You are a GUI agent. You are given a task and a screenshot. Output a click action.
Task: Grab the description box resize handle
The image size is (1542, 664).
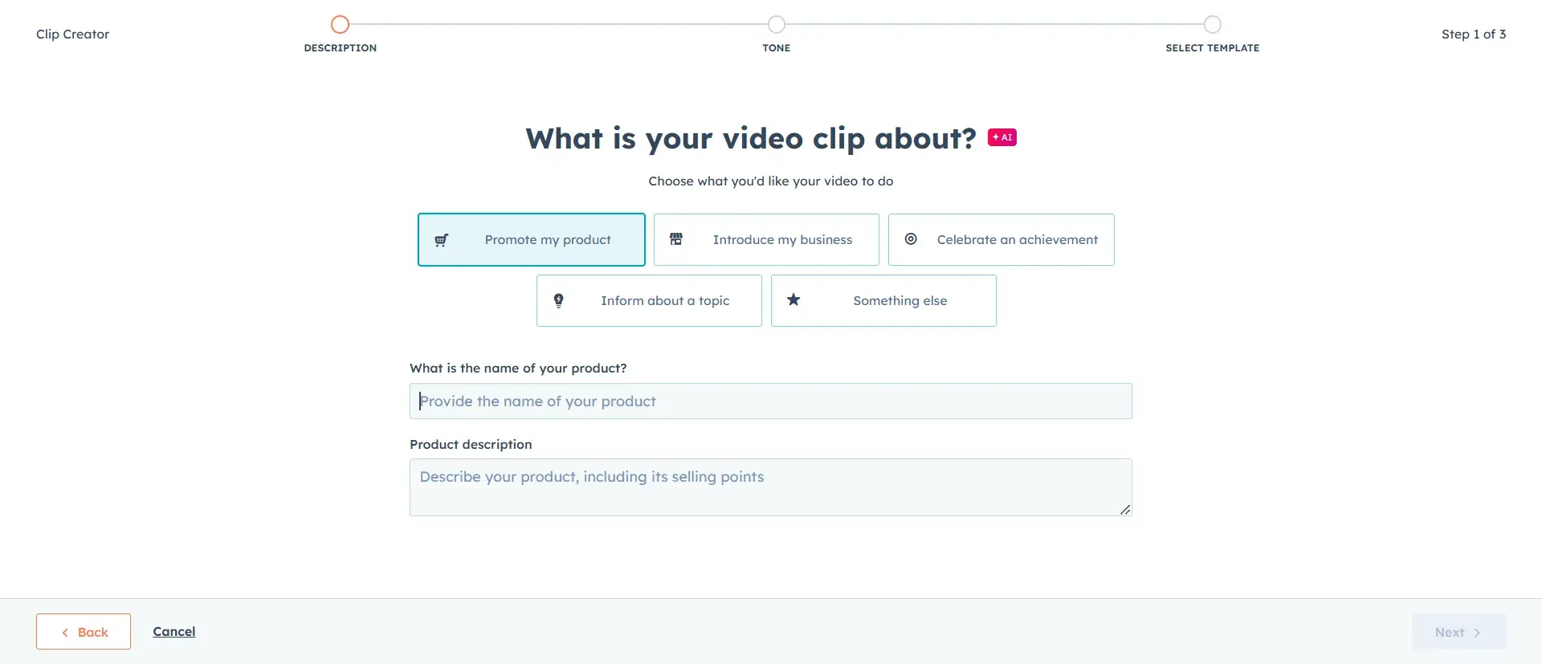coord(1125,510)
